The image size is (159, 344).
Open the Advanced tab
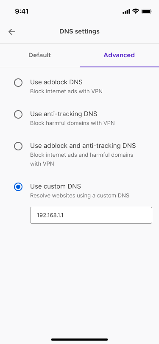119,55
